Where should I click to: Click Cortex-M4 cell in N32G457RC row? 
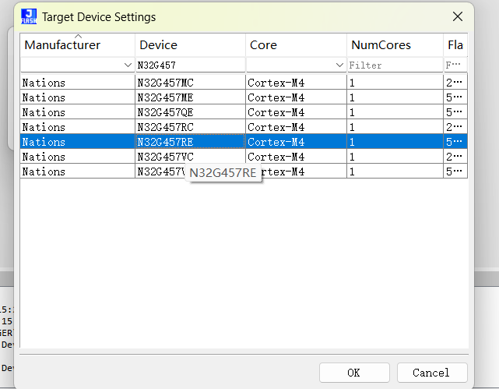pyautogui.click(x=296, y=127)
